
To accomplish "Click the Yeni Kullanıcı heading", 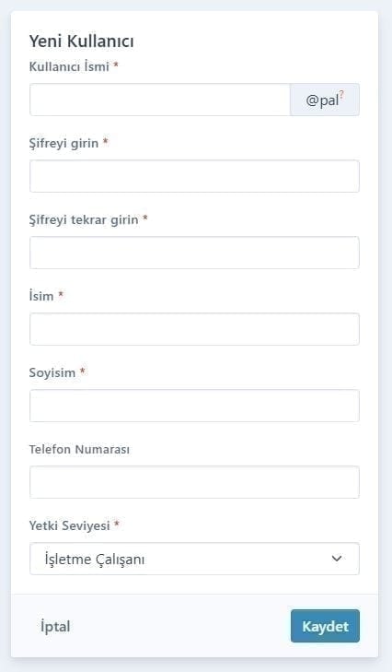I will [81, 41].
